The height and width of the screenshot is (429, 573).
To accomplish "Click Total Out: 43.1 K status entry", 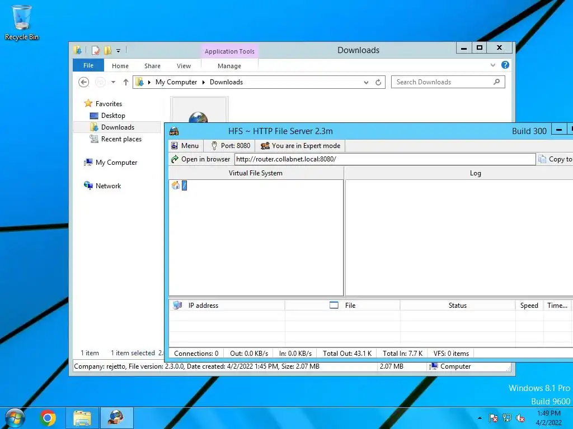I will point(347,353).
